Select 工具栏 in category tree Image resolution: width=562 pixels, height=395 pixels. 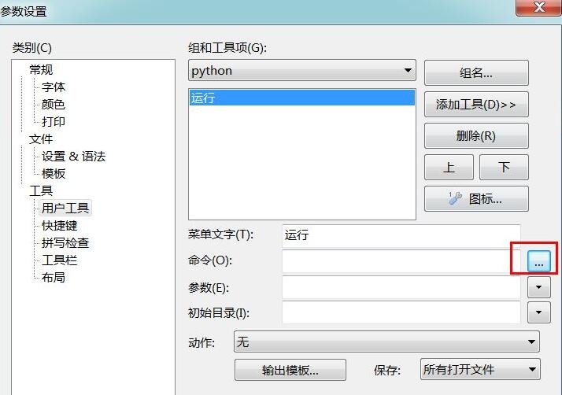60,260
